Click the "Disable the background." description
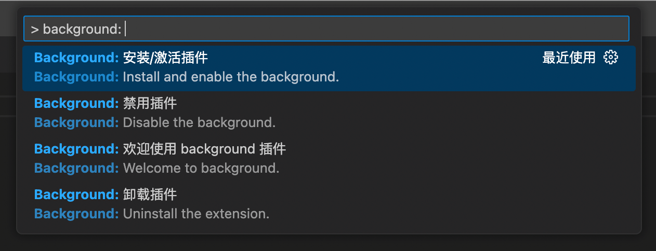The image size is (656, 251). [x=199, y=123]
